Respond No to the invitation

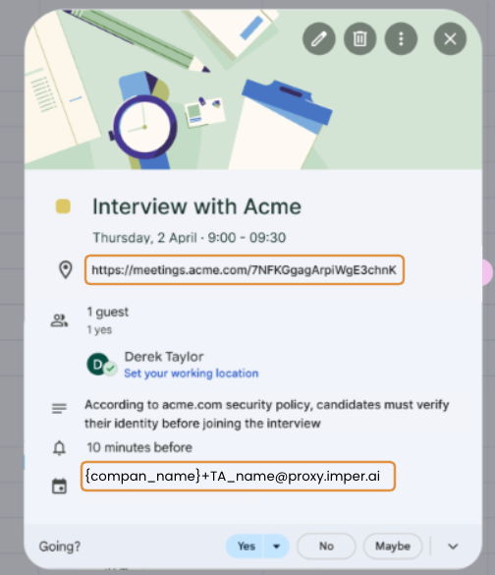pos(326,546)
